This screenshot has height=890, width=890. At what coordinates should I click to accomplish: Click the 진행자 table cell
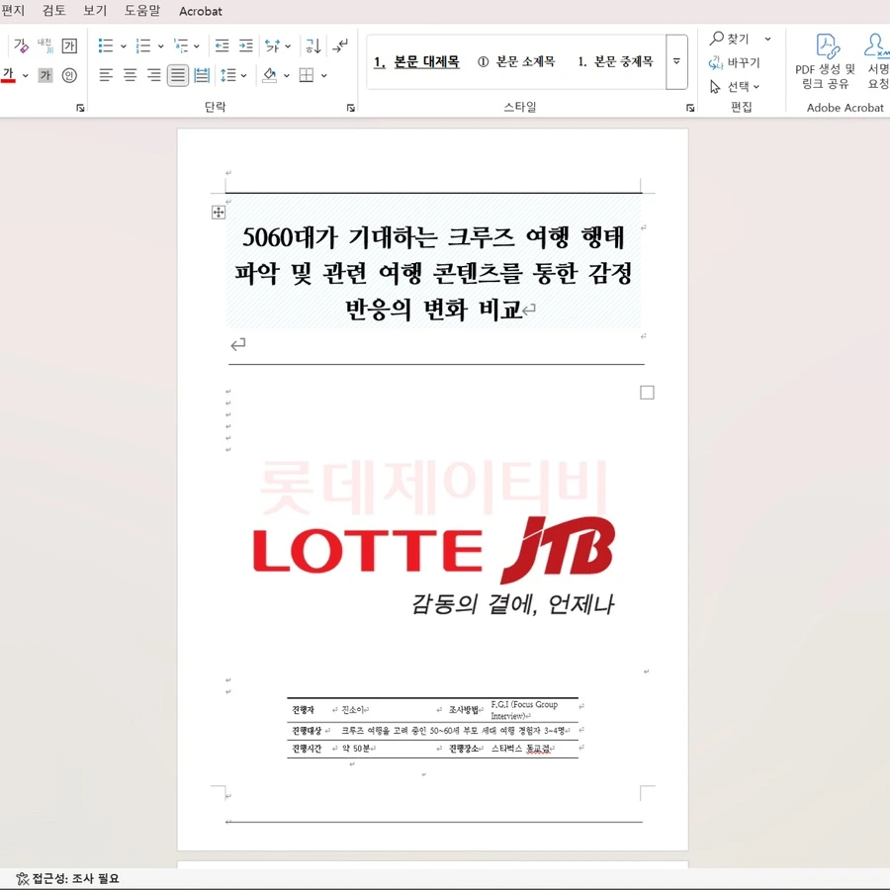tap(304, 710)
